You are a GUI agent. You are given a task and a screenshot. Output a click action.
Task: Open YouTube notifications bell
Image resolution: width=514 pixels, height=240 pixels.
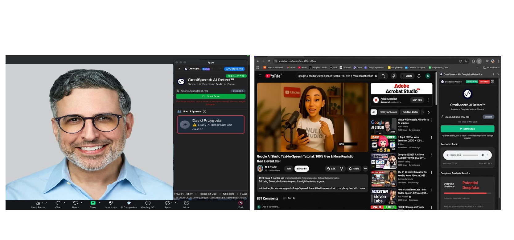[419, 76]
